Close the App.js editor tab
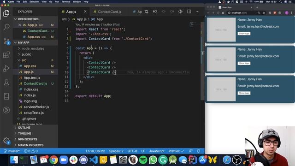This screenshot has width=295, height=166. (x=85, y=12)
